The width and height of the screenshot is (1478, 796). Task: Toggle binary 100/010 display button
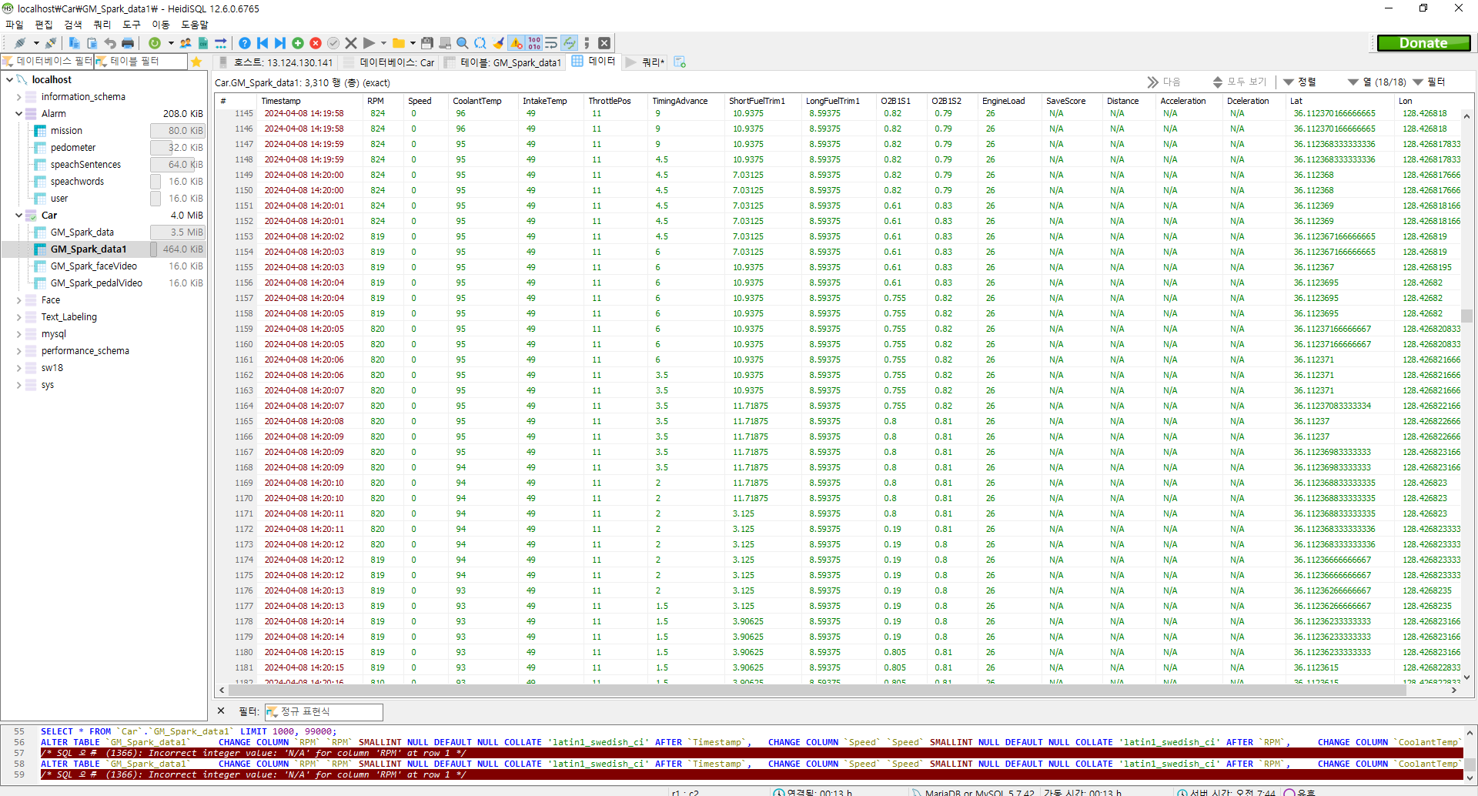click(534, 43)
